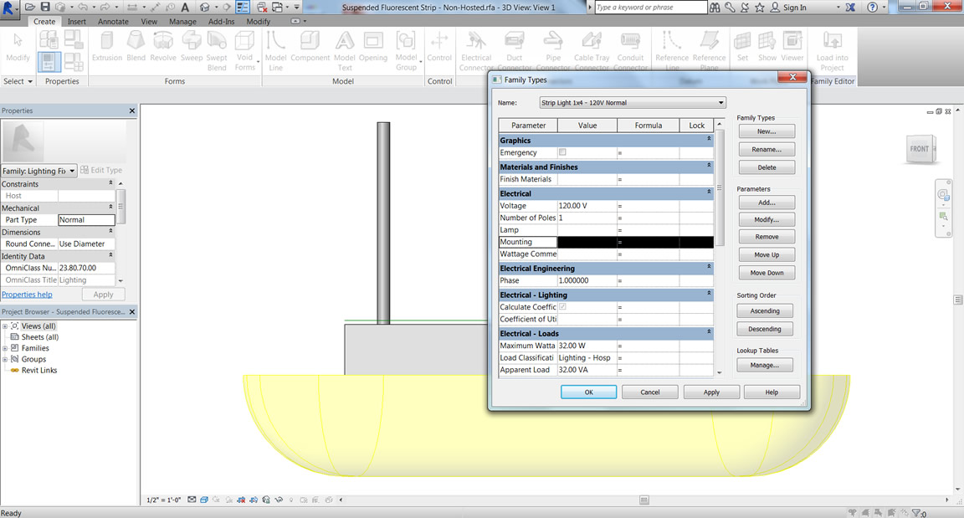This screenshot has width=964, height=518.
Task: Switch to the Create ribbon tab
Action: [44, 22]
